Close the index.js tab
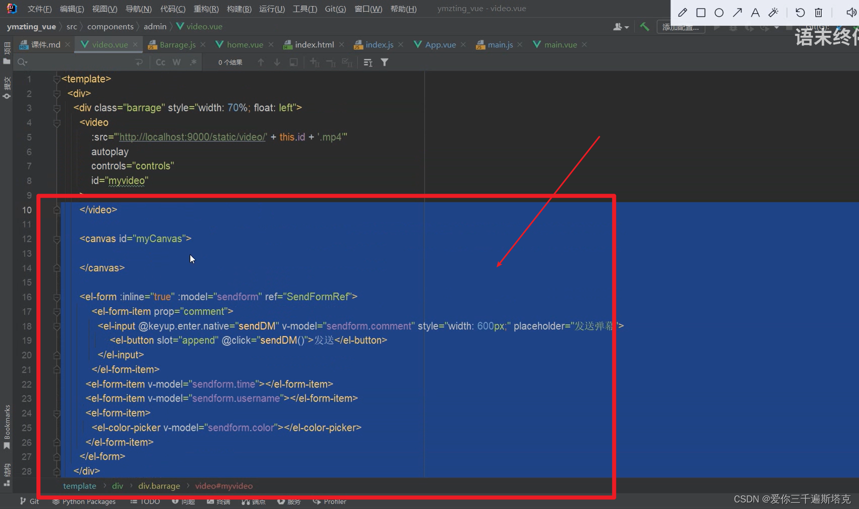 tap(401, 44)
